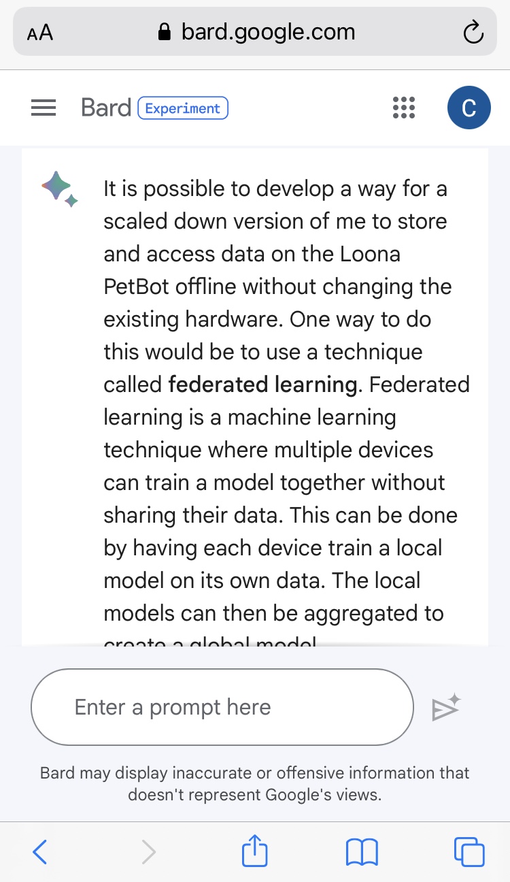Focus the "Enter a prompt here" field

222,708
